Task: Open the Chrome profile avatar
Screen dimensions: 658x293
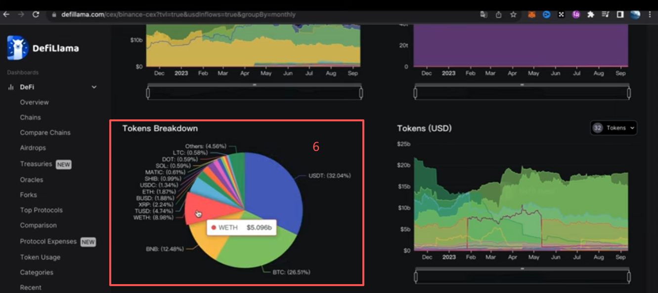Action: 635,15
